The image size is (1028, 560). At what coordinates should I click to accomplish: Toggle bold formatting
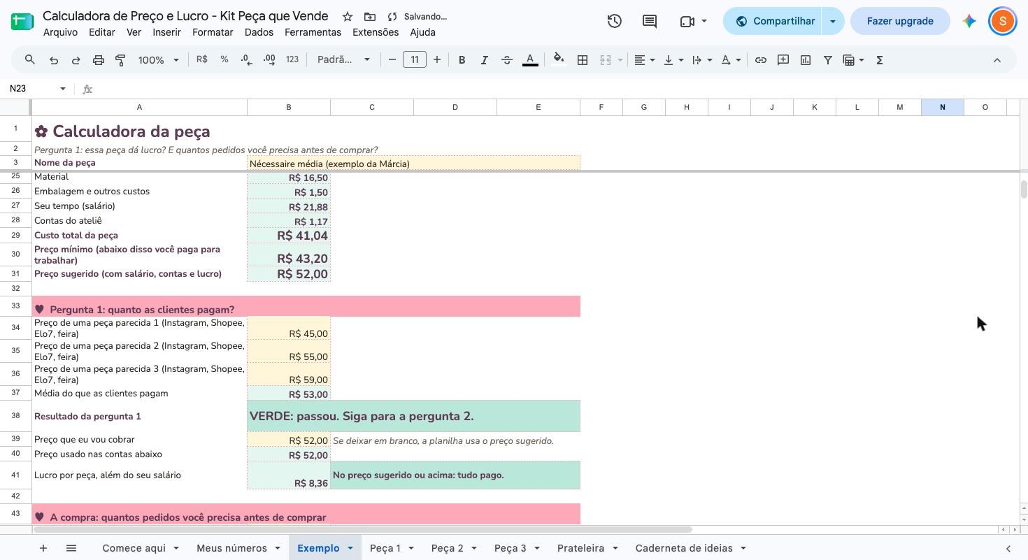[x=462, y=60]
